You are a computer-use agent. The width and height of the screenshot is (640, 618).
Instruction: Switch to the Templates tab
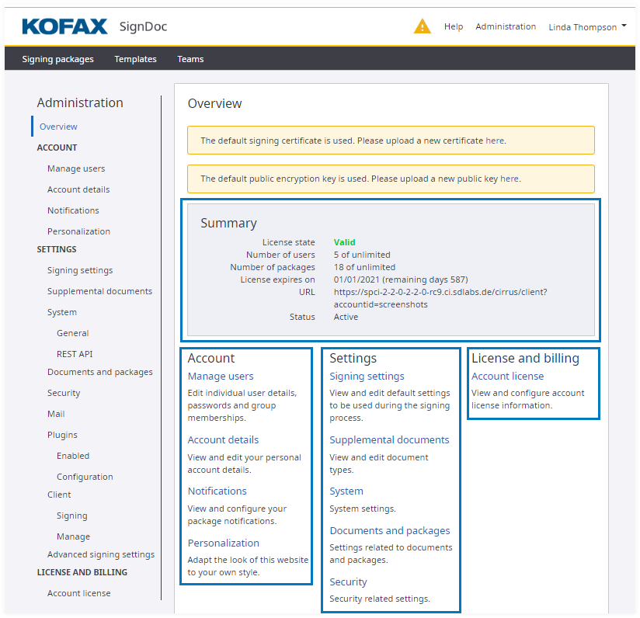(x=135, y=59)
